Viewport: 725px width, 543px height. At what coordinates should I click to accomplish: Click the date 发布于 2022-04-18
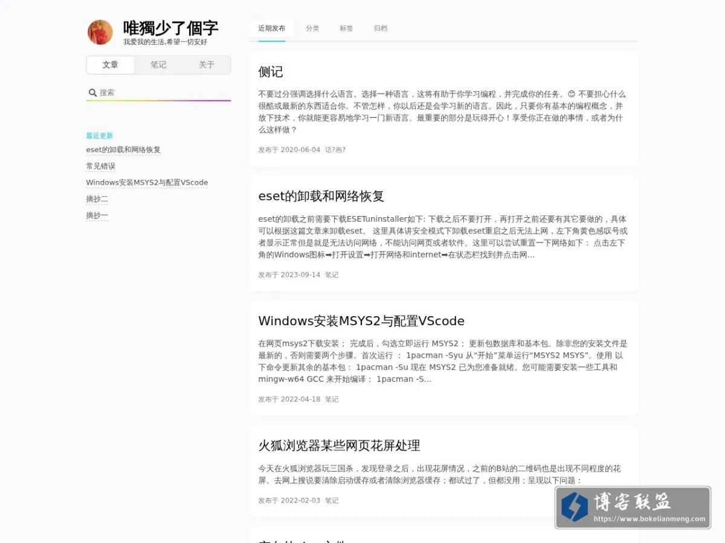point(289,399)
